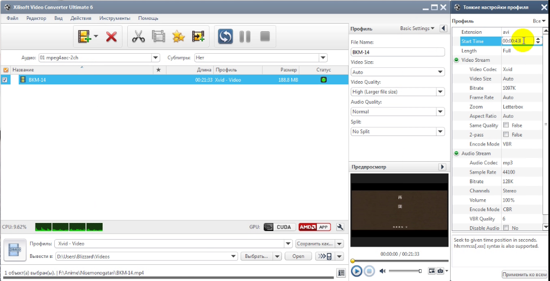Remove file with red X icon

(112, 37)
